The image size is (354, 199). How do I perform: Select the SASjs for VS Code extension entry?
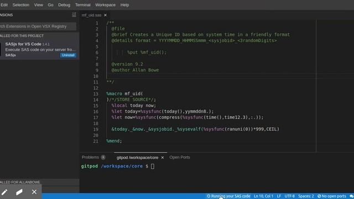[39, 49]
